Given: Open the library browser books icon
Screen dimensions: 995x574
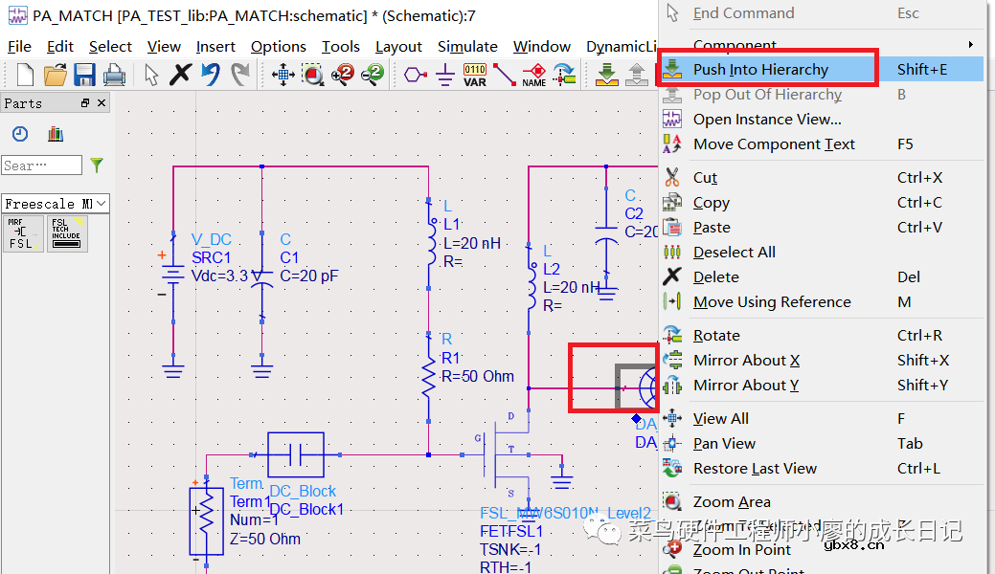Looking at the screenshot, I should [x=55, y=134].
